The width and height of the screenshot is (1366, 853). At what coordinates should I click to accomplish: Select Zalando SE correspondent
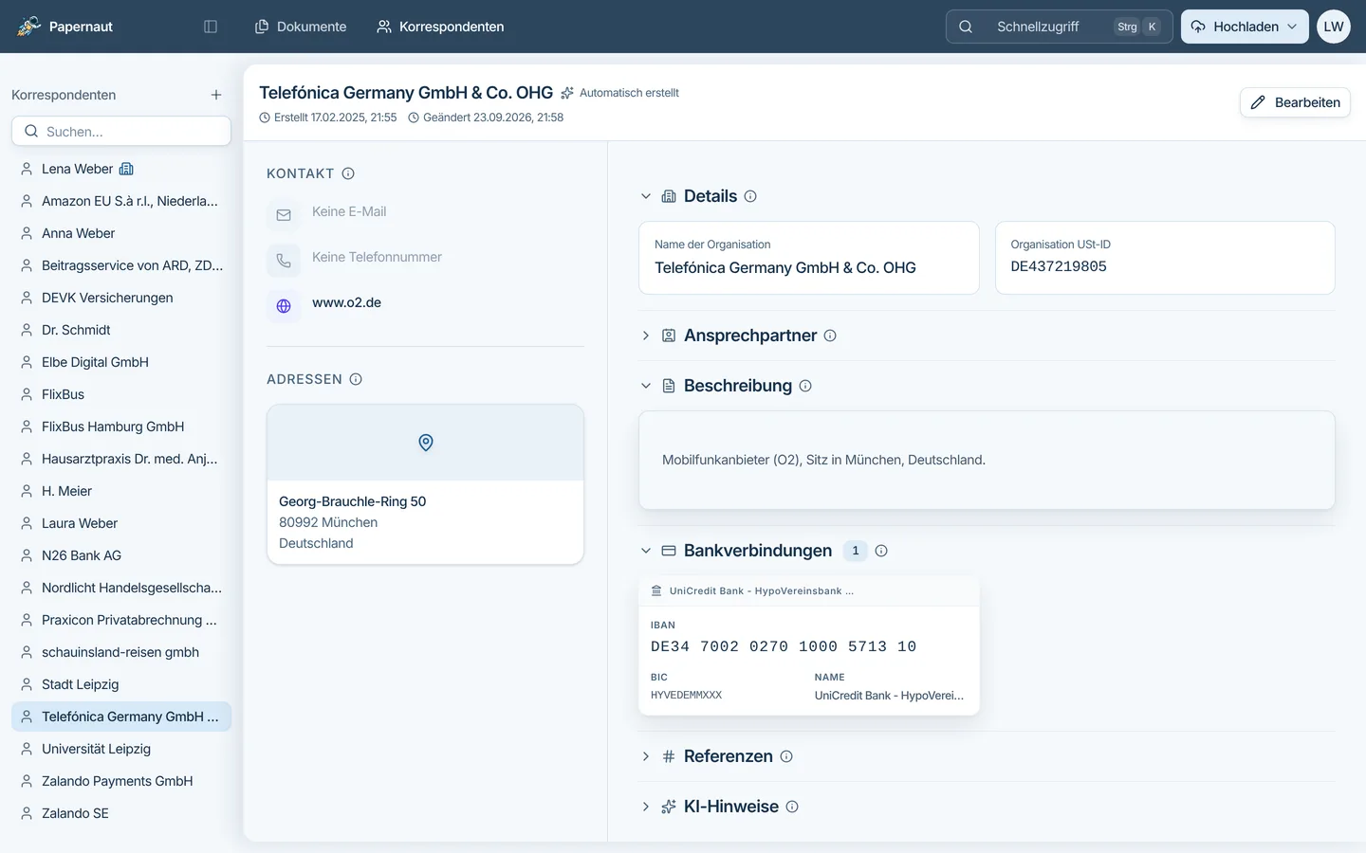pyautogui.click(x=121, y=813)
